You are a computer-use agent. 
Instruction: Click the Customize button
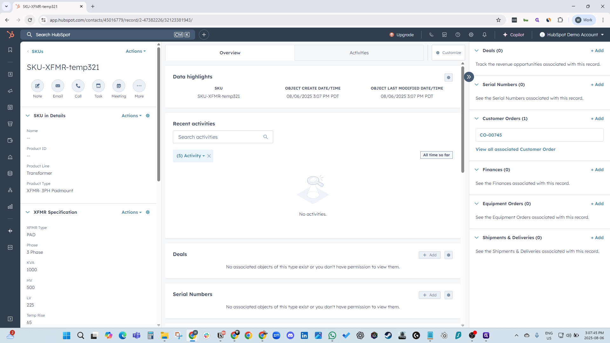click(448, 53)
